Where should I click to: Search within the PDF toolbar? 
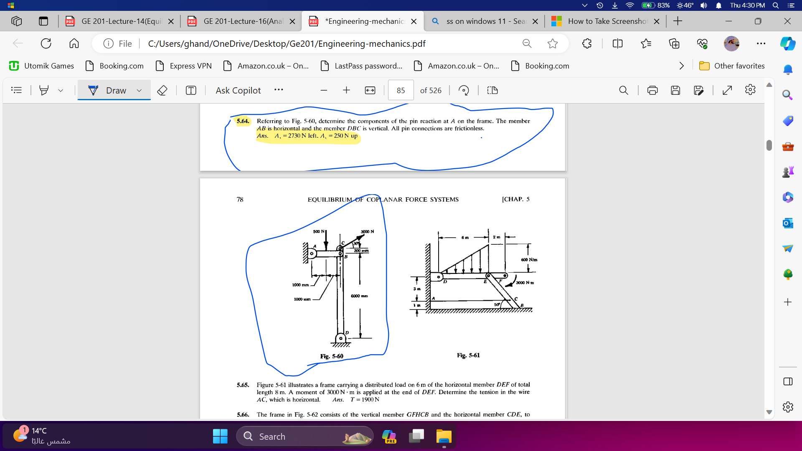[624, 90]
